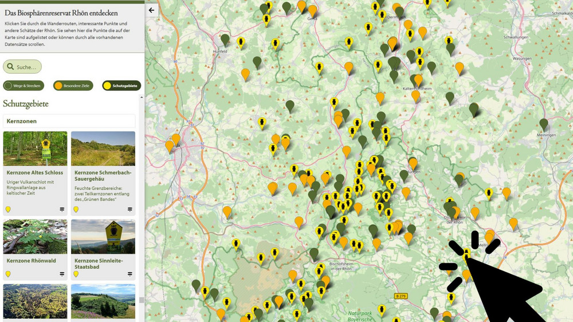Click yellow pin icon in Schmerbach-Sauergehäu card
This screenshot has width=573, height=322.
[76, 209]
